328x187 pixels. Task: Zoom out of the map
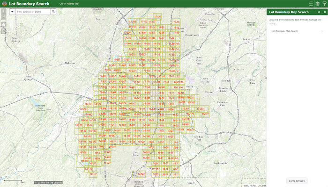4,17
